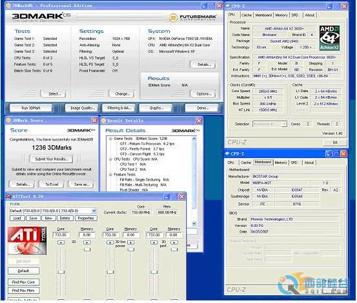Open the ATITool profile dropdown
Screen dimensions: 357x303
pyautogui.click(x=94, y=211)
